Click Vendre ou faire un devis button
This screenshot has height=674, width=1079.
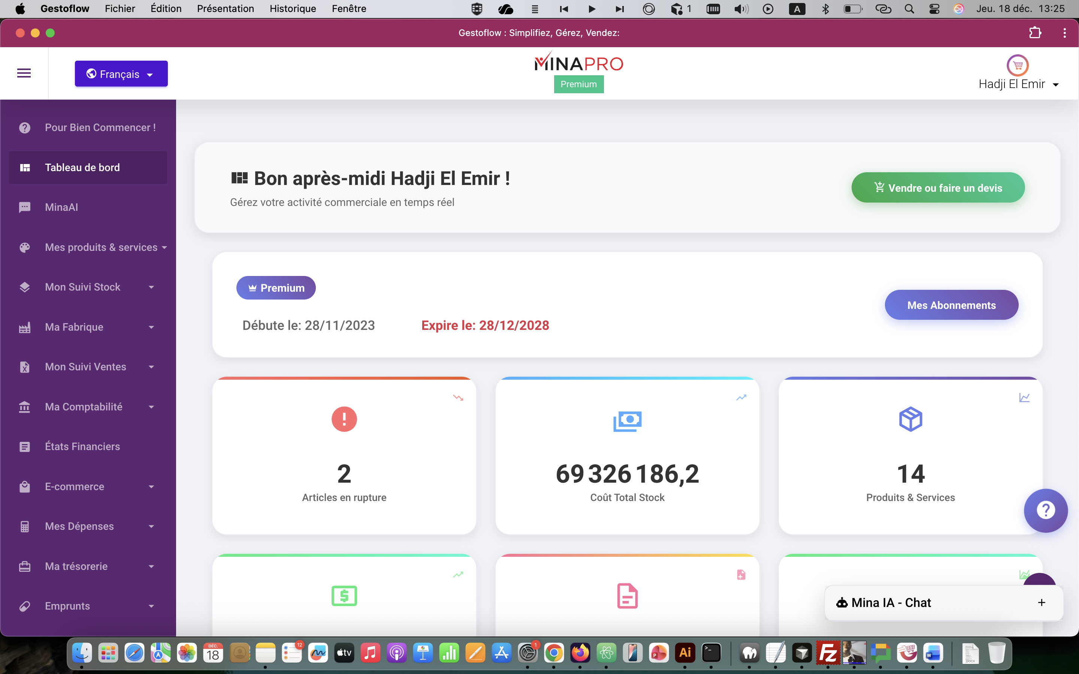click(938, 188)
